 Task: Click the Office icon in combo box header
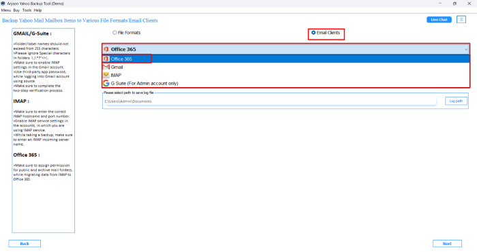[106, 49]
